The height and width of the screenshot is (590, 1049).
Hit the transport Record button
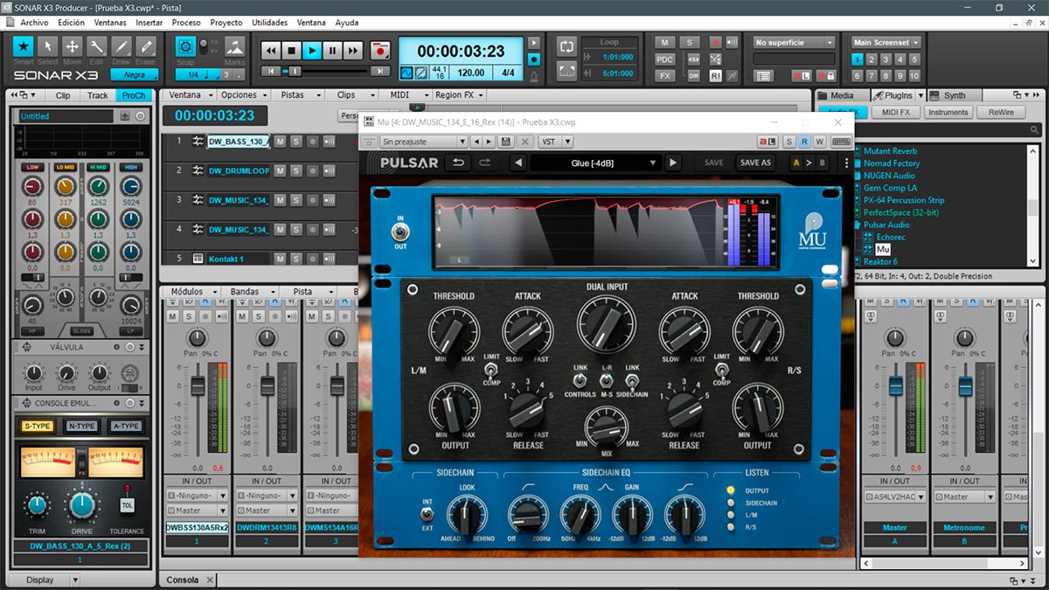379,51
